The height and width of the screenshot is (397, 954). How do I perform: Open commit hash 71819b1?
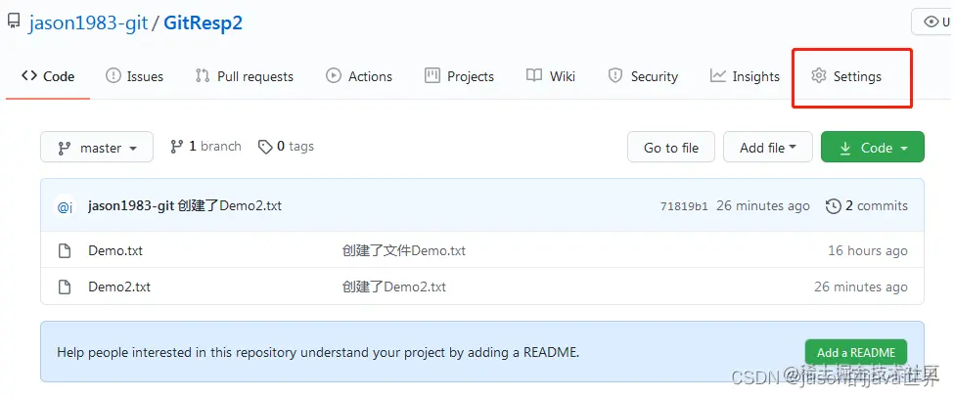tap(684, 206)
